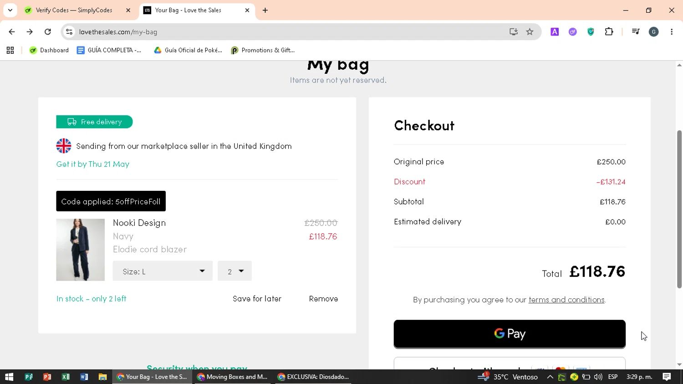Click the browser back arrow
Image resolution: width=683 pixels, height=384 pixels.
click(12, 32)
